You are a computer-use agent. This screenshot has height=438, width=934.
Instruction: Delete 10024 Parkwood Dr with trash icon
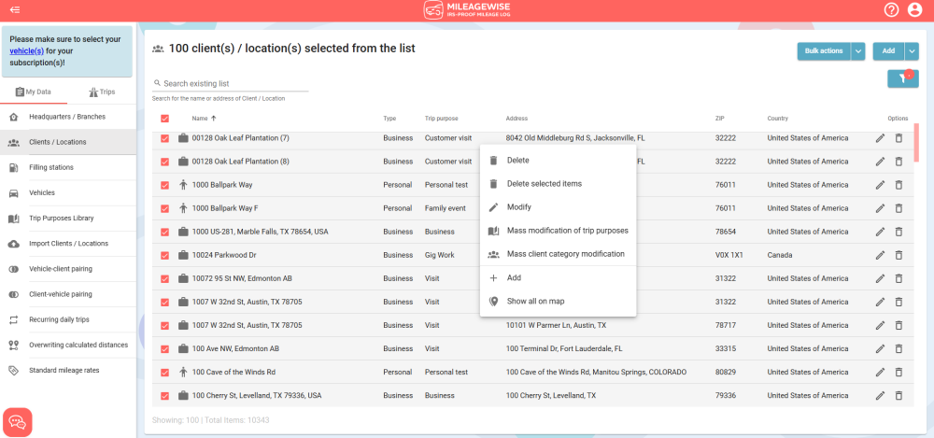coord(899,255)
